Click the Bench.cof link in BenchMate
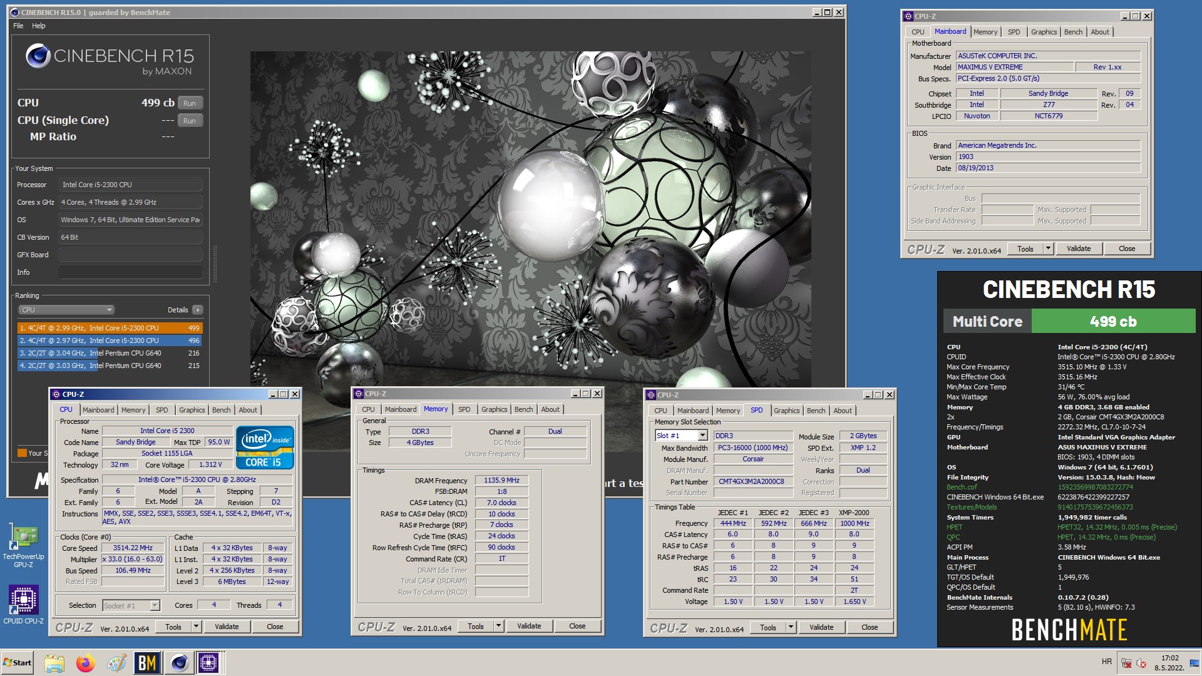 [962, 487]
